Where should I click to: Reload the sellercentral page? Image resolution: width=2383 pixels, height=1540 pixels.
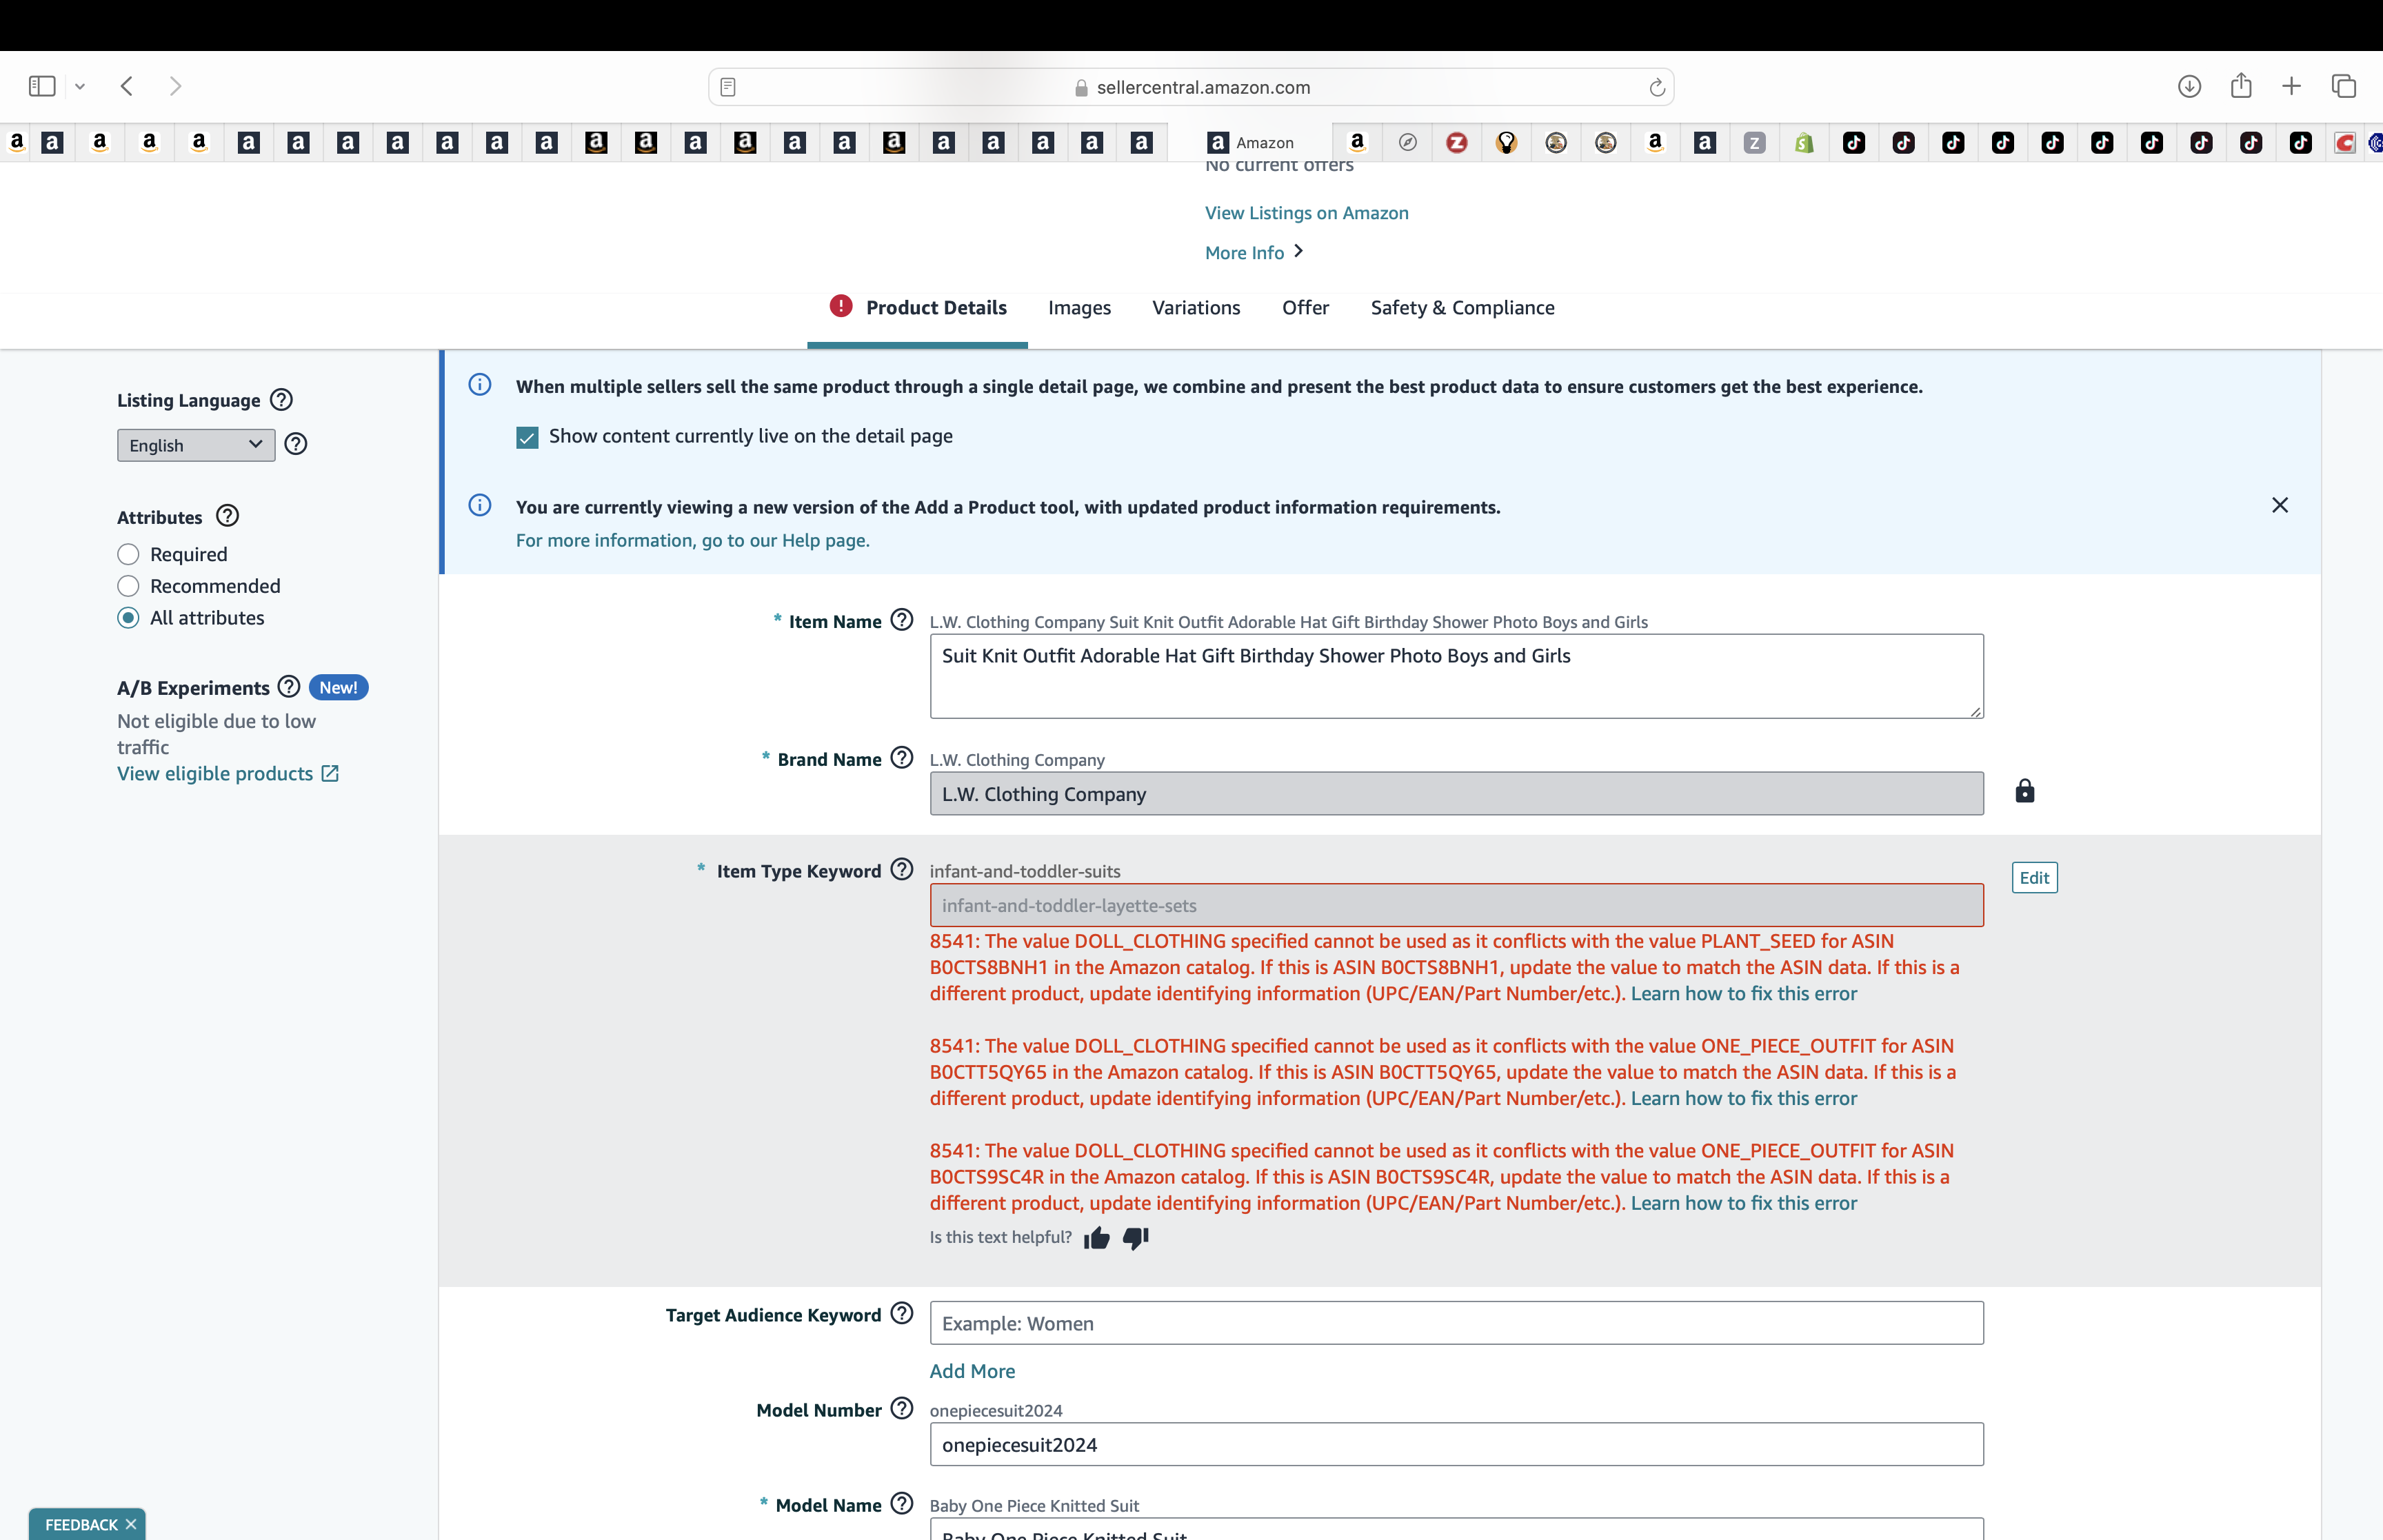coord(1657,87)
